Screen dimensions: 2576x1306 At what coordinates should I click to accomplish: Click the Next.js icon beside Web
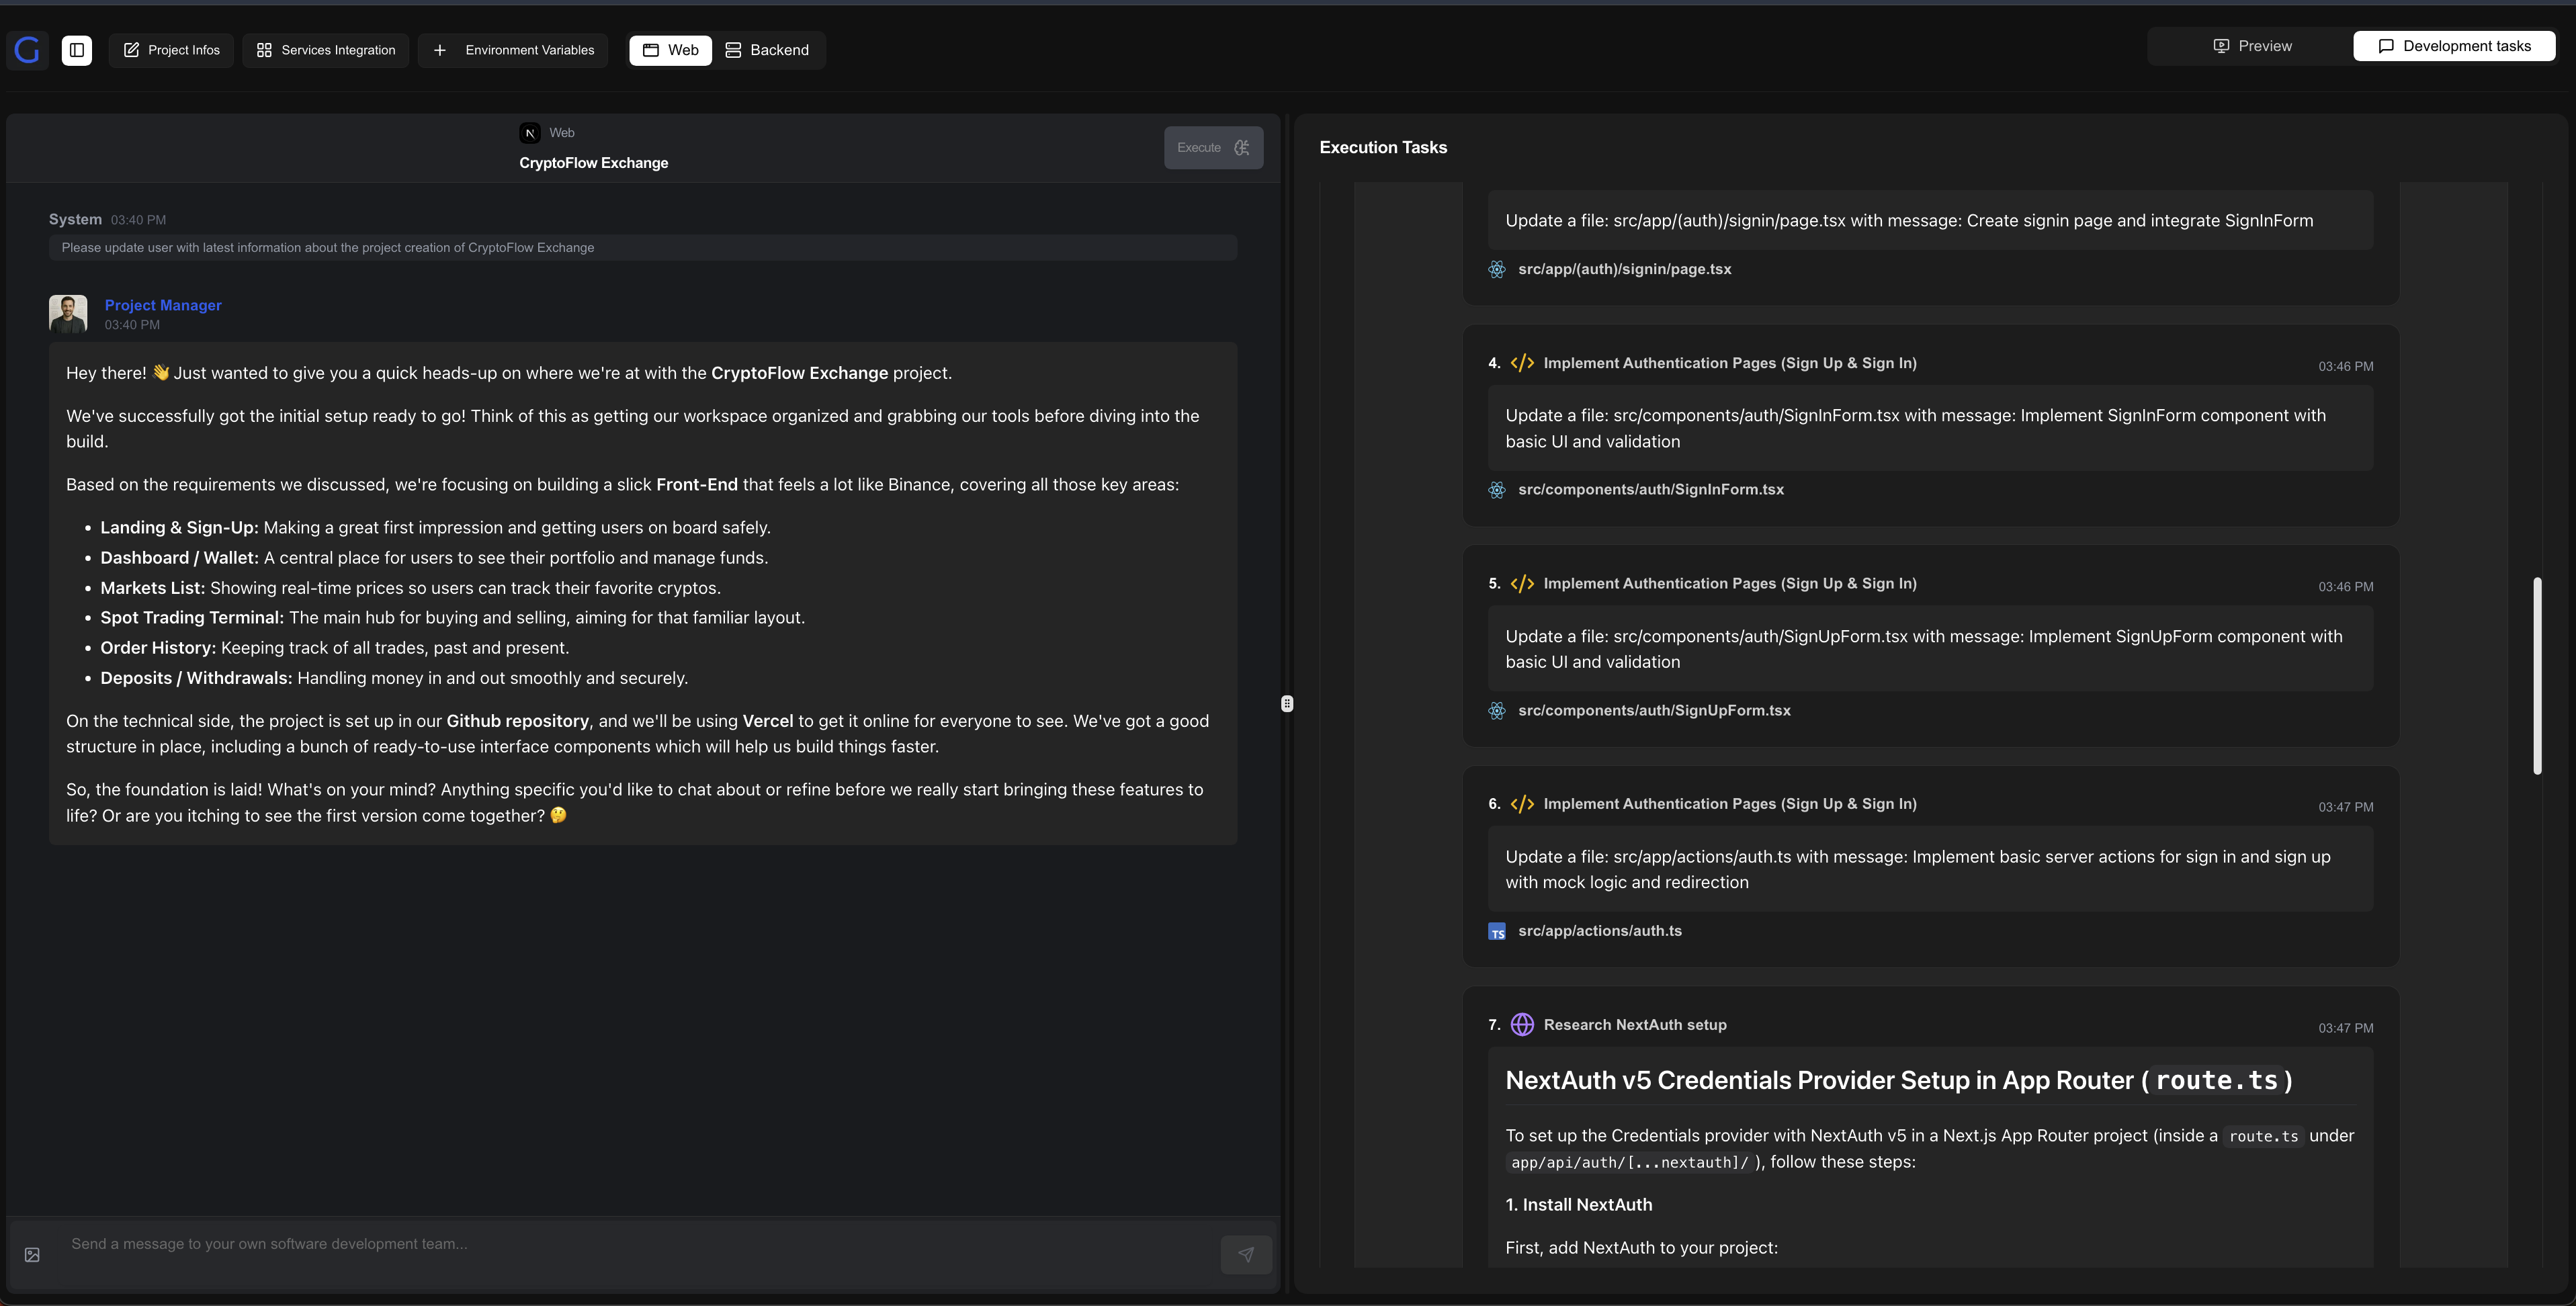pos(530,133)
